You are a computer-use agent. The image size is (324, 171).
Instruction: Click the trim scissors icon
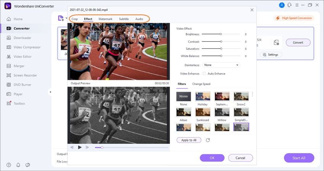66,54
